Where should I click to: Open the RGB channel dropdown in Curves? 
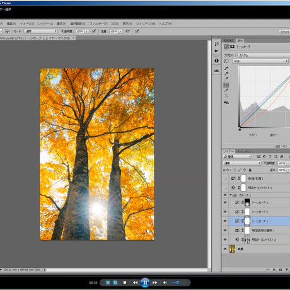click(260, 61)
